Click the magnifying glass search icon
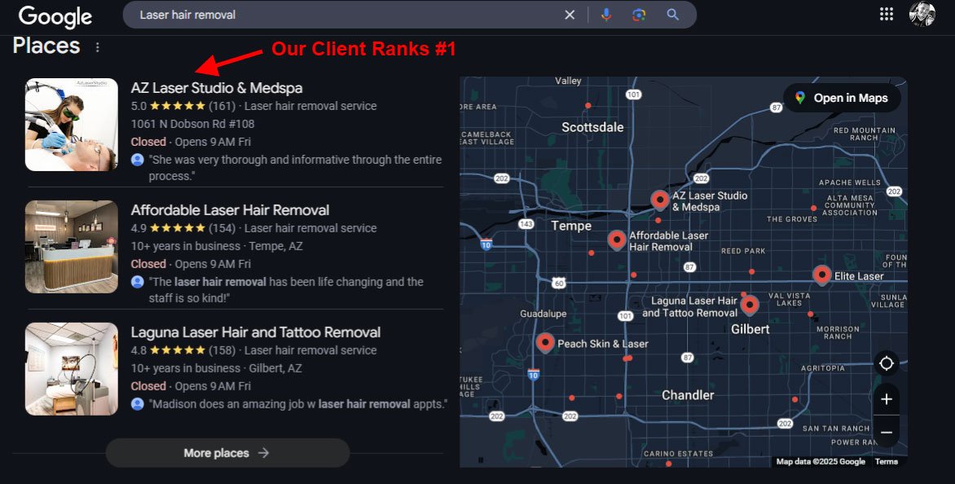Image resolution: width=955 pixels, height=484 pixels. 672,15
